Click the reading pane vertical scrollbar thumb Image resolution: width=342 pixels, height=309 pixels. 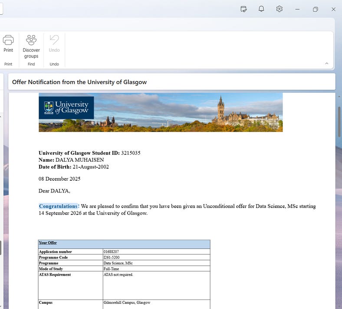pyautogui.click(x=339, y=122)
